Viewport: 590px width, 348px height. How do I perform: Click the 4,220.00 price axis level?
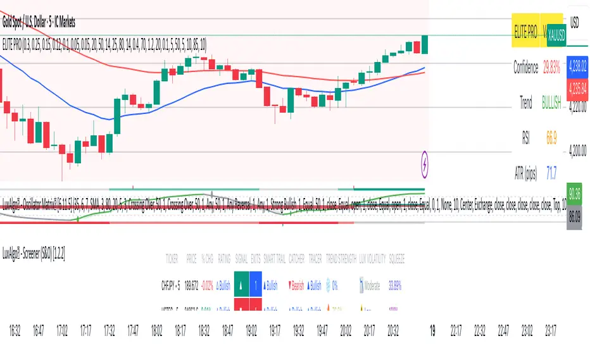pos(577,108)
